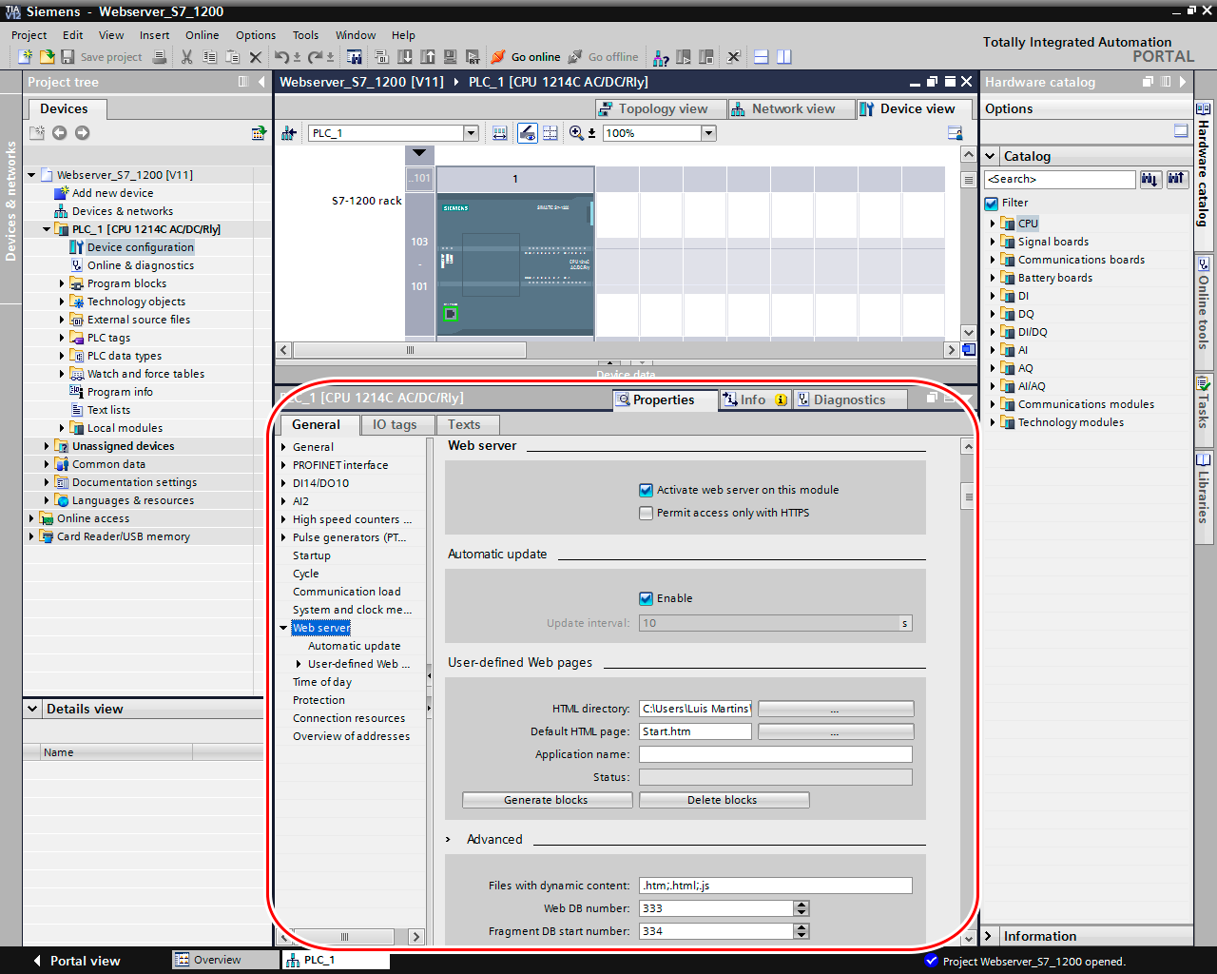Image resolution: width=1217 pixels, height=974 pixels.
Task: Open the Online menu
Action: 202,35
